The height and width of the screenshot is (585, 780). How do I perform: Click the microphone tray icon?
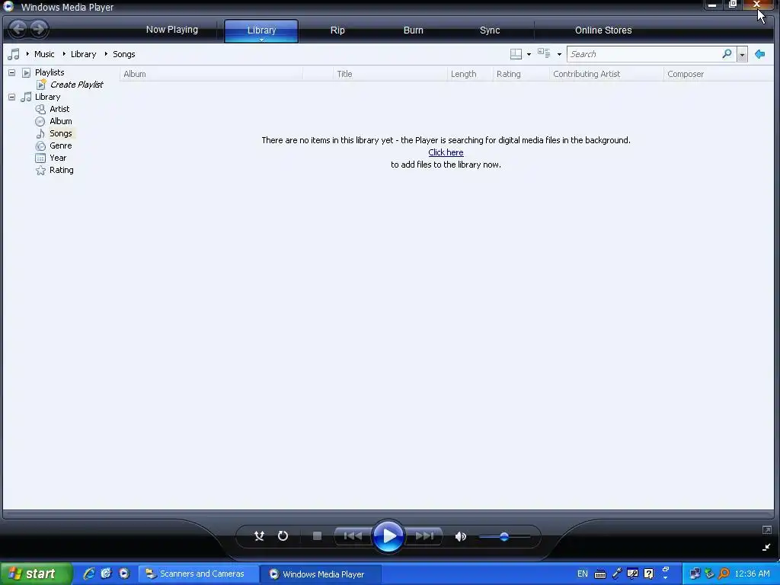(x=617, y=574)
